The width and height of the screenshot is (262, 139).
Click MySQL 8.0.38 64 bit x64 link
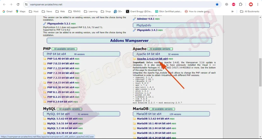click(x=62, y=133)
